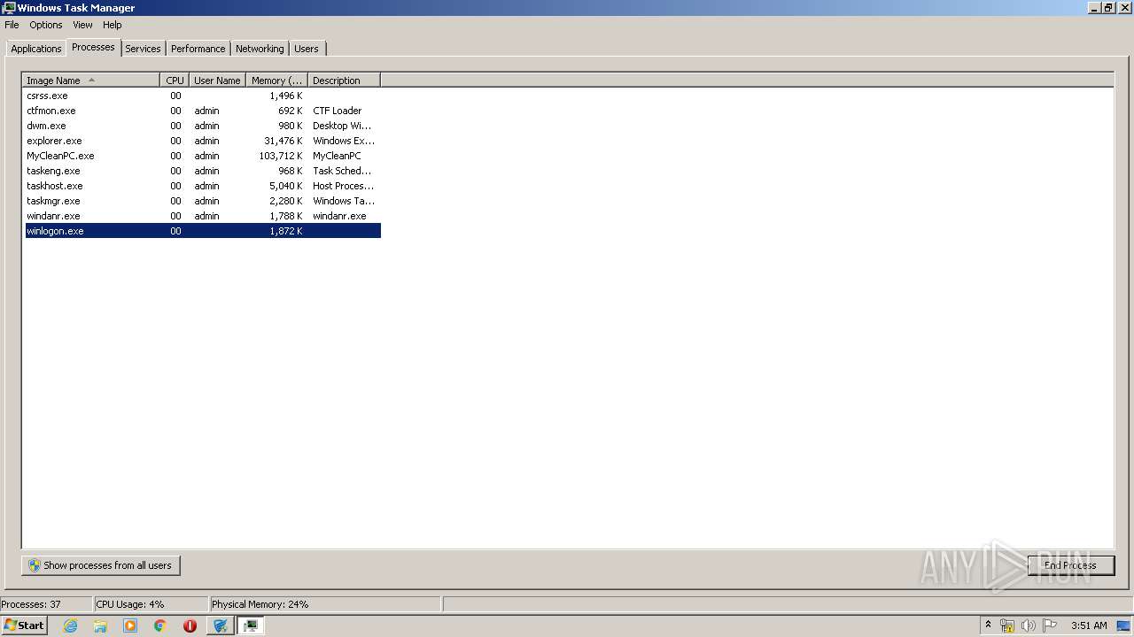This screenshot has height=637, width=1134.
Task: Select the MyCleanPC.exe process
Action: 203,156
